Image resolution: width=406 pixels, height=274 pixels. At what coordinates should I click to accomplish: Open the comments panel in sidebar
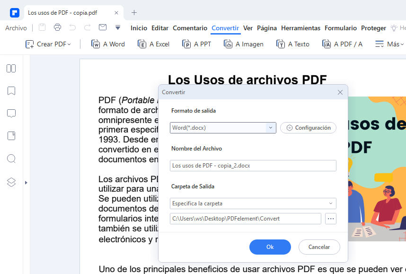[x=11, y=114]
